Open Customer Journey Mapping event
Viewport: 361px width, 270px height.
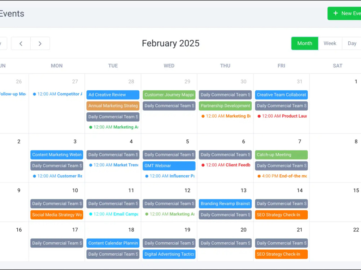click(x=169, y=95)
